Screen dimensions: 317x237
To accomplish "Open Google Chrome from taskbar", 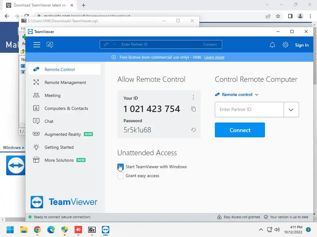I will coord(37,230).
